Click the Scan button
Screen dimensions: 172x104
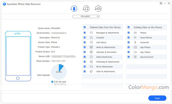tap(157, 98)
